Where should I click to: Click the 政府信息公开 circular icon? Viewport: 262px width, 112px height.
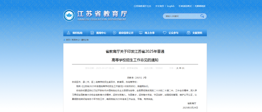point(114,33)
